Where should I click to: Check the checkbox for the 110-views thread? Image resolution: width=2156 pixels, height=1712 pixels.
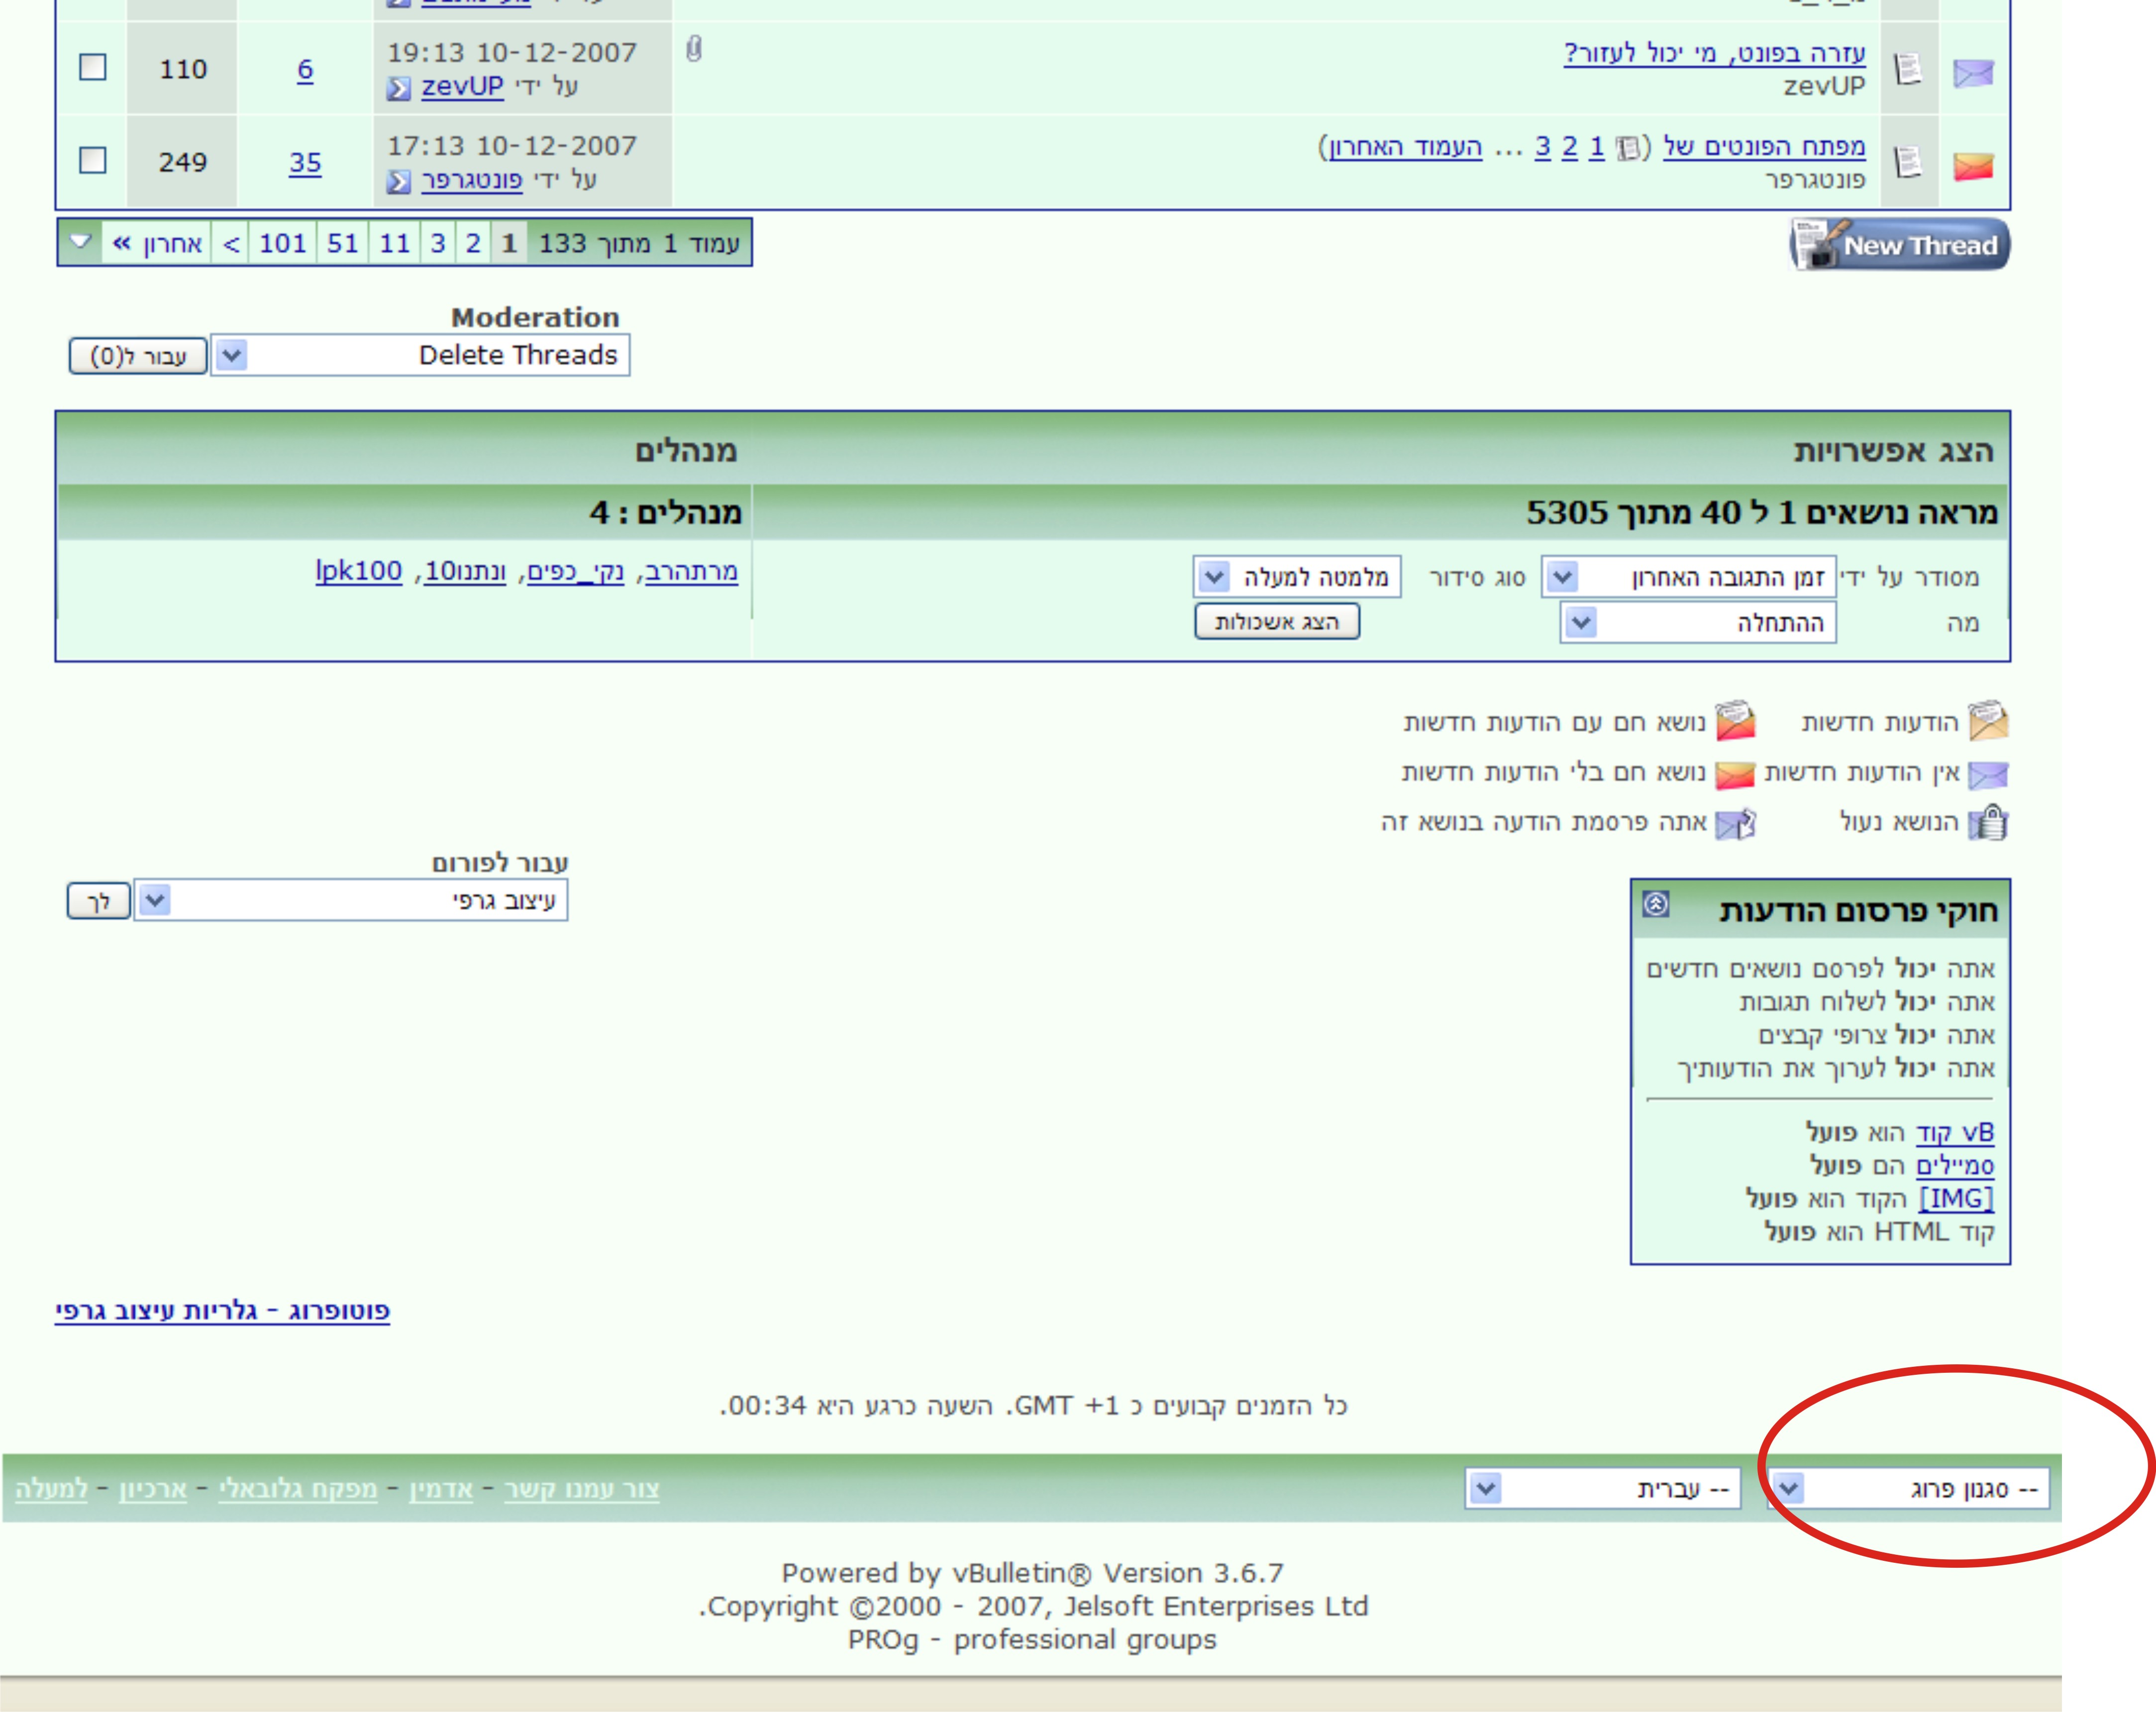tap(93, 67)
